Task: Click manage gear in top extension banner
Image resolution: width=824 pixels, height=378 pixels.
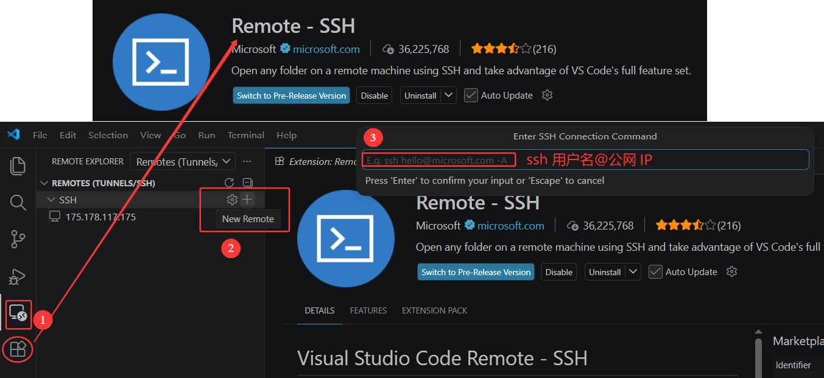Action: [x=547, y=95]
